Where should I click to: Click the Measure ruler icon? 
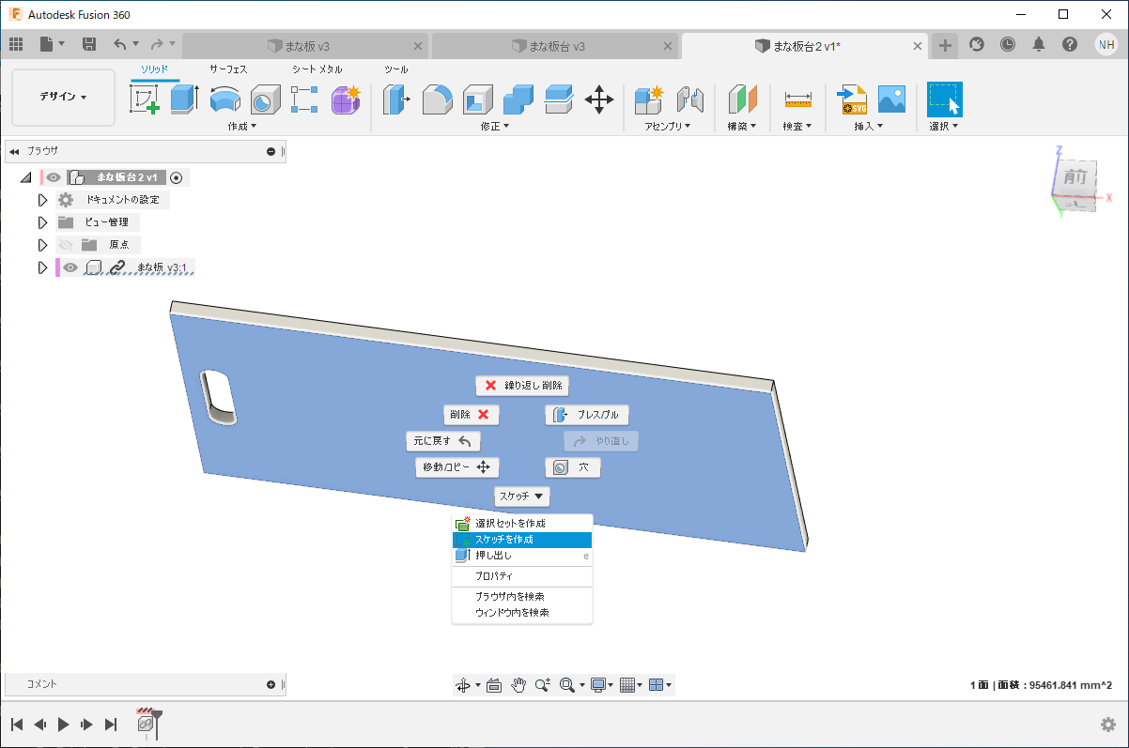coord(797,99)
